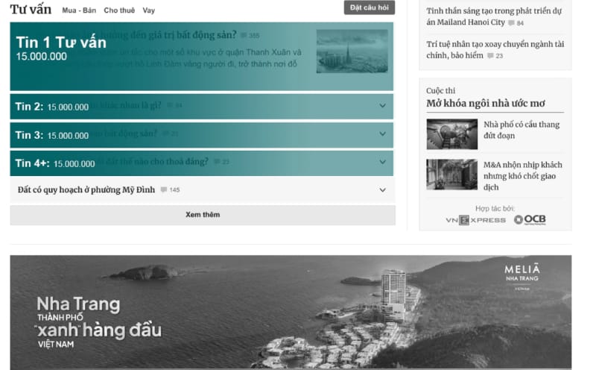Select the Vay tab
The width and height of the screenshot is (596, 370).
pos(148,10)
